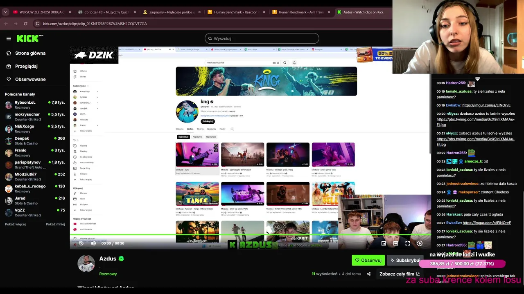Viewport: 524px width, 294px height.
Task: Open kebab_u_rudego recommended channel
Action: (x=34, y=188)
